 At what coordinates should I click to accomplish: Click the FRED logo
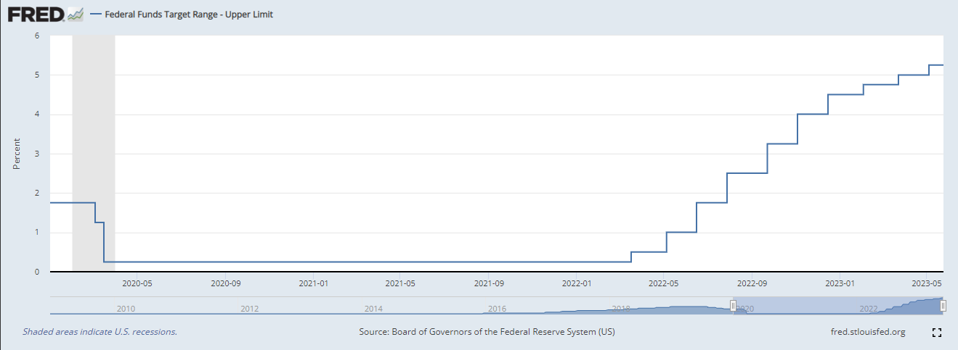[45, 14]
